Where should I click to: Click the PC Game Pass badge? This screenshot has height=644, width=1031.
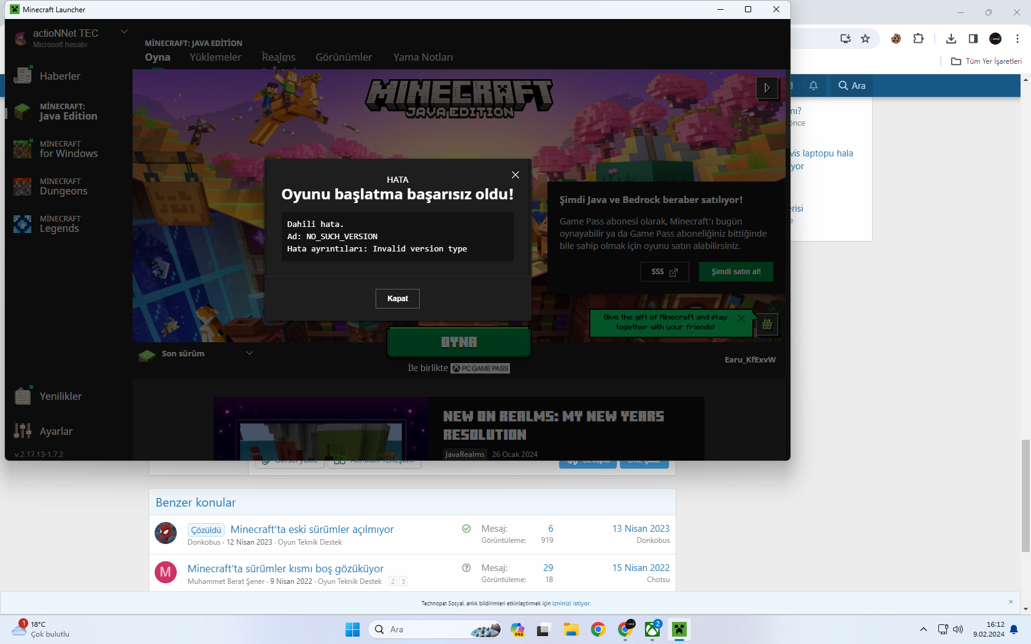click(x=481, y=369)
